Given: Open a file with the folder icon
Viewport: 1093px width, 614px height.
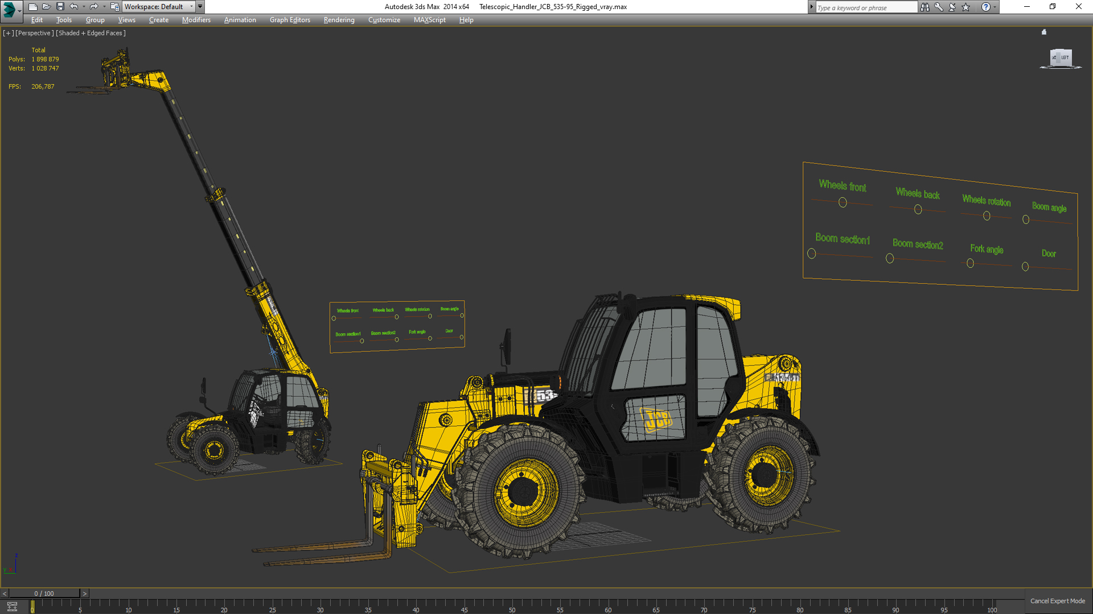Looking at the screenshot, I should click(46, 7).
